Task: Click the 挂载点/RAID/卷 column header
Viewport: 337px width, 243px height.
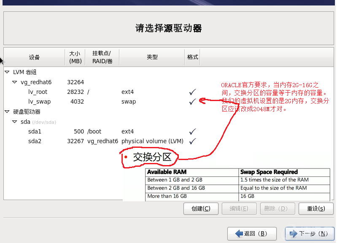Action: 102,57
